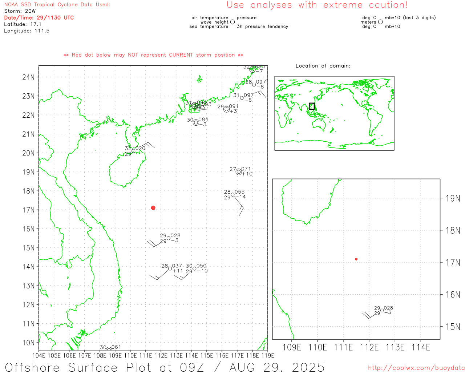The width and height of the screenshot is (465, 372).
Task: Select the 'Date/Time: 29/1130 UTC' line
Action: tap(39, 18)
